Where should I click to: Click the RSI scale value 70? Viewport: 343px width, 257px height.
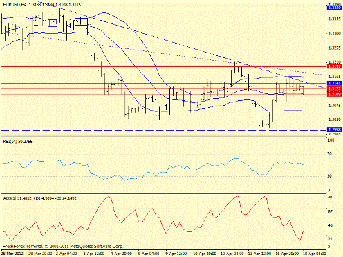pyautogui.click(x=330, y=153)
